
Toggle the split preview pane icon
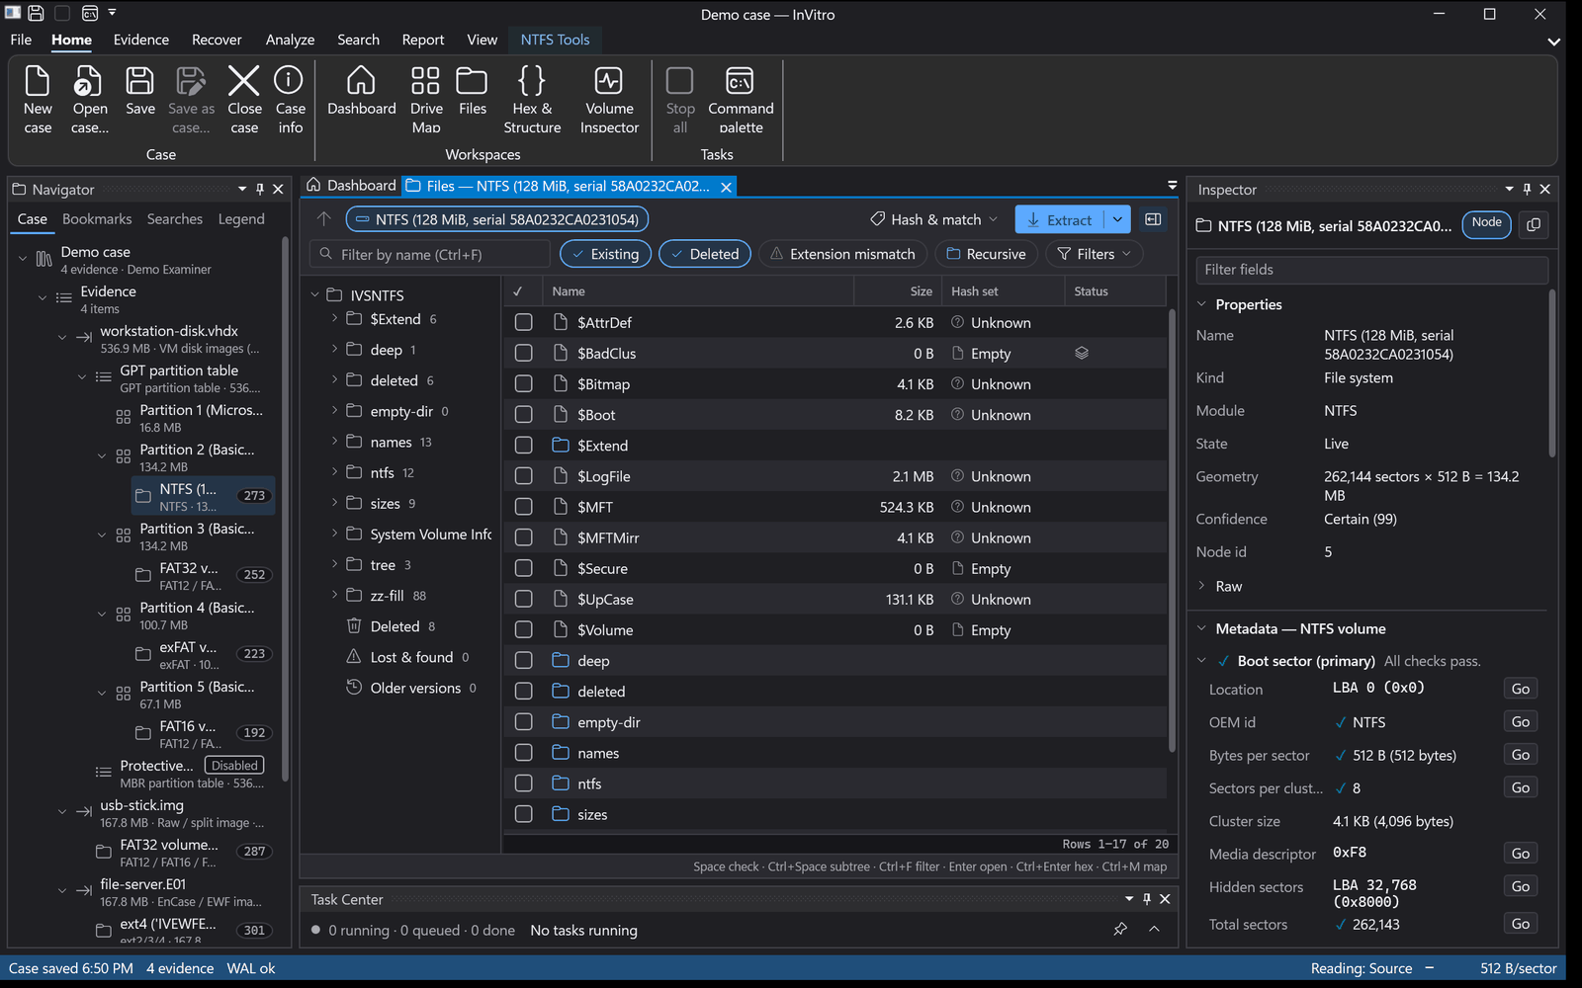1153,219
